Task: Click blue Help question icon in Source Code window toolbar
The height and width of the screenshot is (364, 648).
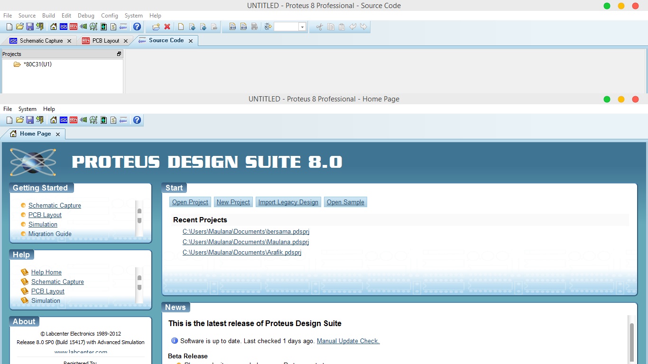Action: click(x=137, y=27)
